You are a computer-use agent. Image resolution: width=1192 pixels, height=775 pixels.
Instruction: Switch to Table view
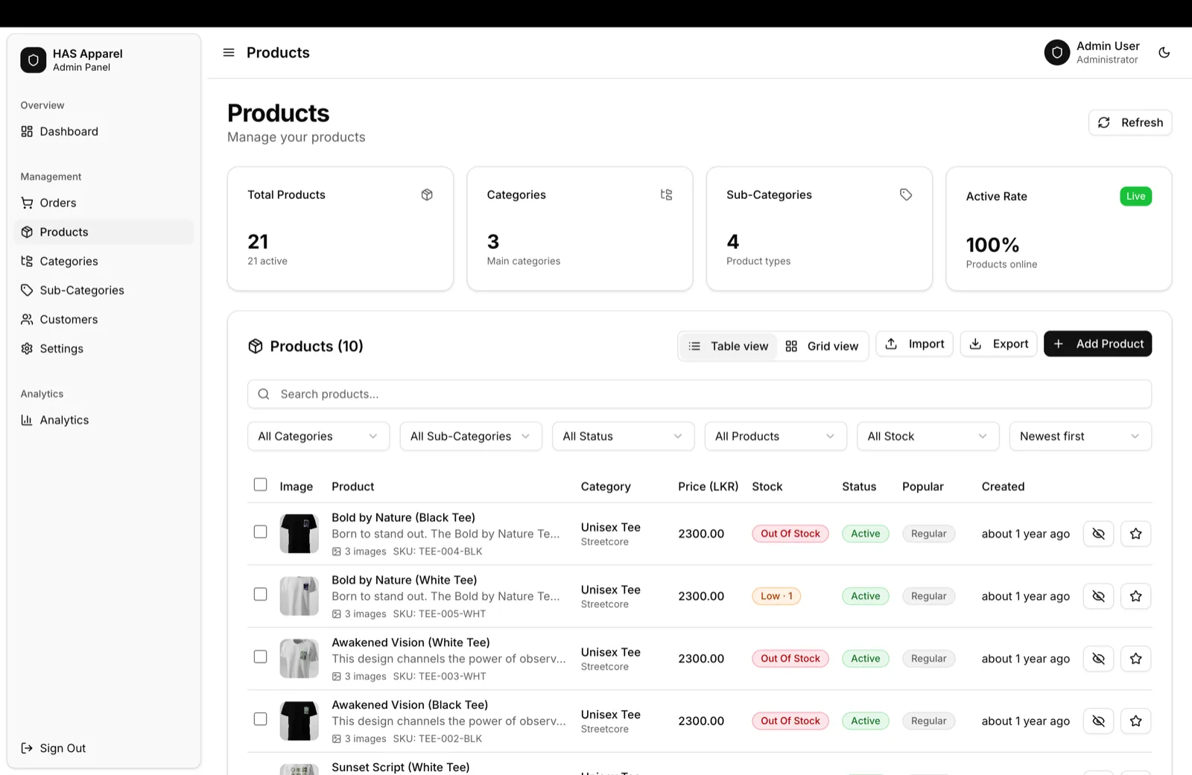click(728, 347)
